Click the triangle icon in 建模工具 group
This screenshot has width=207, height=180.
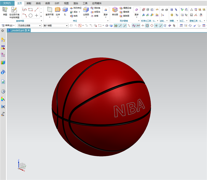[192, 9]
